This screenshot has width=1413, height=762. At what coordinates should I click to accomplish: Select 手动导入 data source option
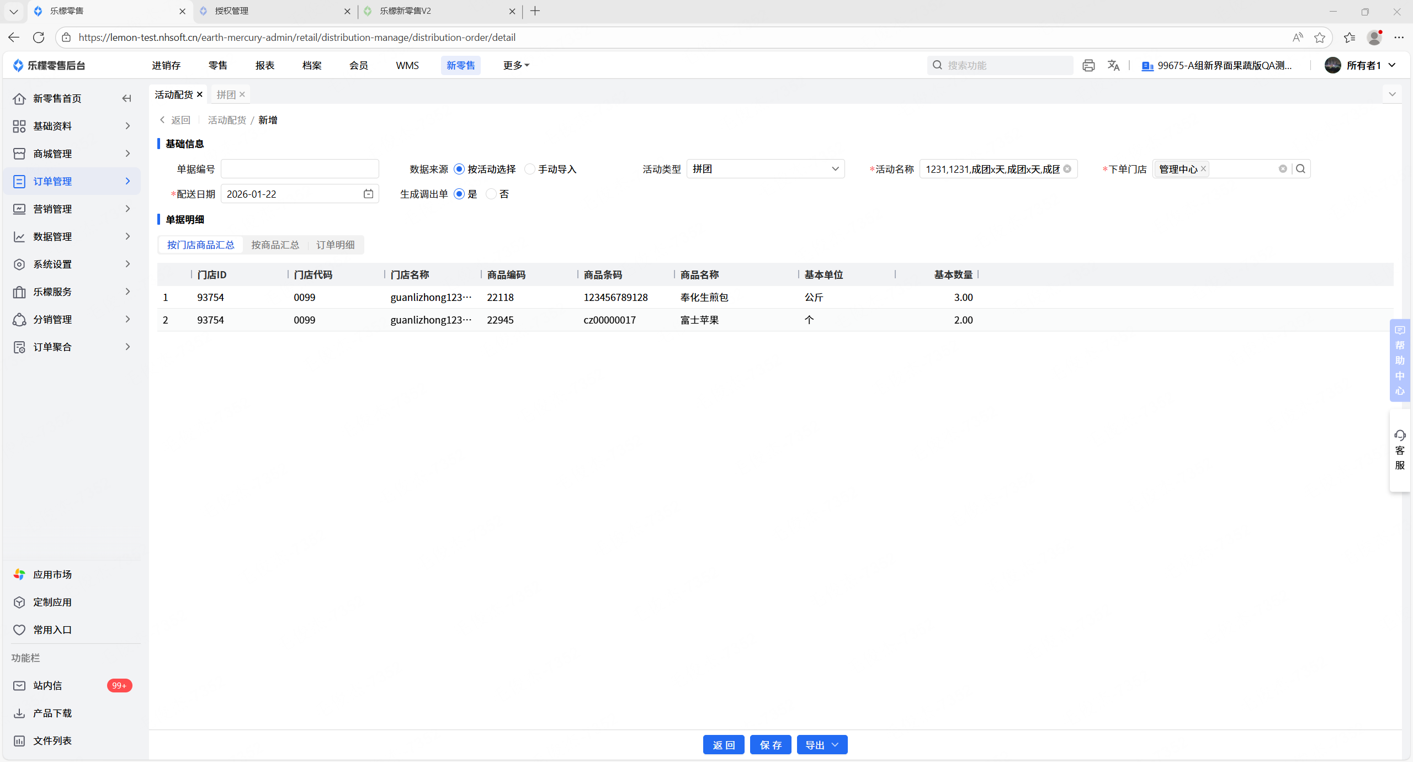click(530, 169)
